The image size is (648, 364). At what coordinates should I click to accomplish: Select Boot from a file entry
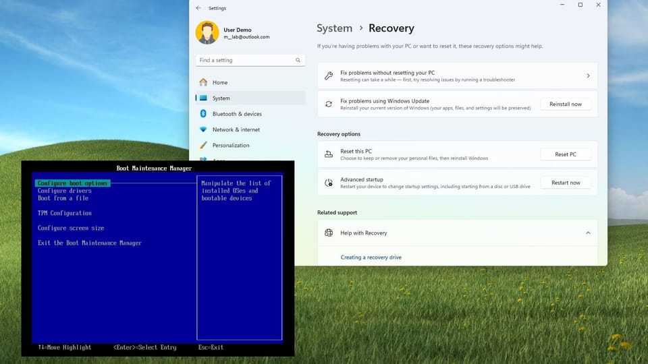tap(63, 198)
